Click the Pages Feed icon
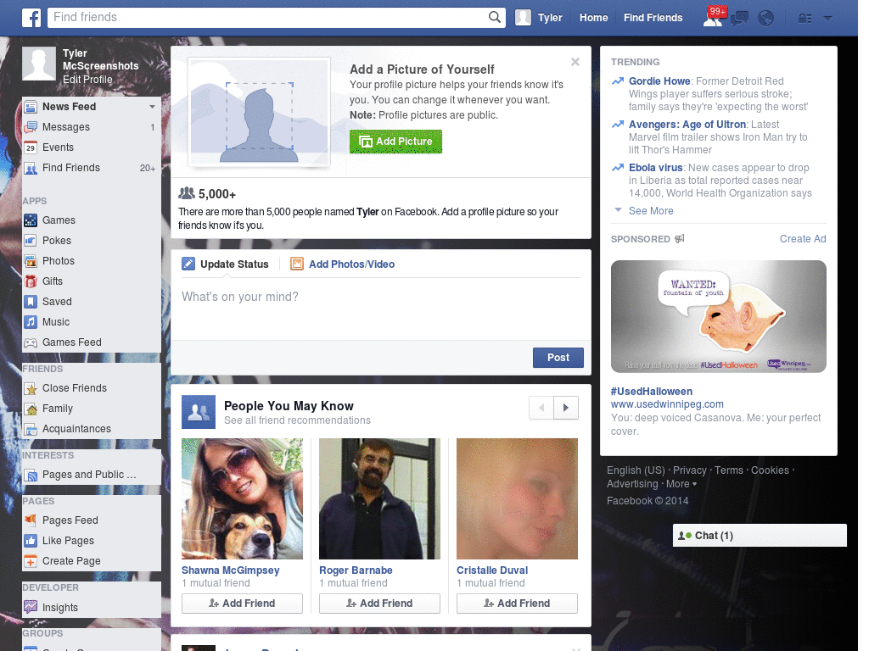 (x=31, y=520)
